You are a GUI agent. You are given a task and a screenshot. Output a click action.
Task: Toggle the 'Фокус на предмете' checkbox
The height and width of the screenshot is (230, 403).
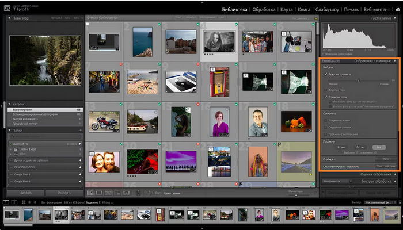click(326, 74)
